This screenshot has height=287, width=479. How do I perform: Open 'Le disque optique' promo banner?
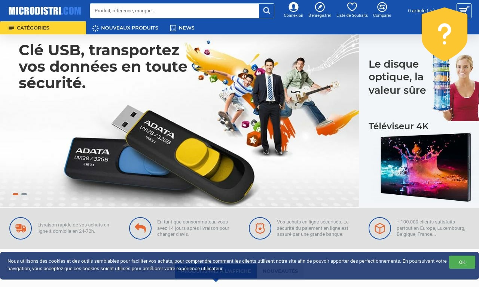click(x=419, y=78)
